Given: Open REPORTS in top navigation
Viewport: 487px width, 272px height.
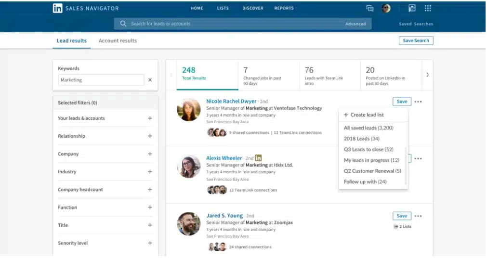Looking at the screenshot, I should pos(284,8).
